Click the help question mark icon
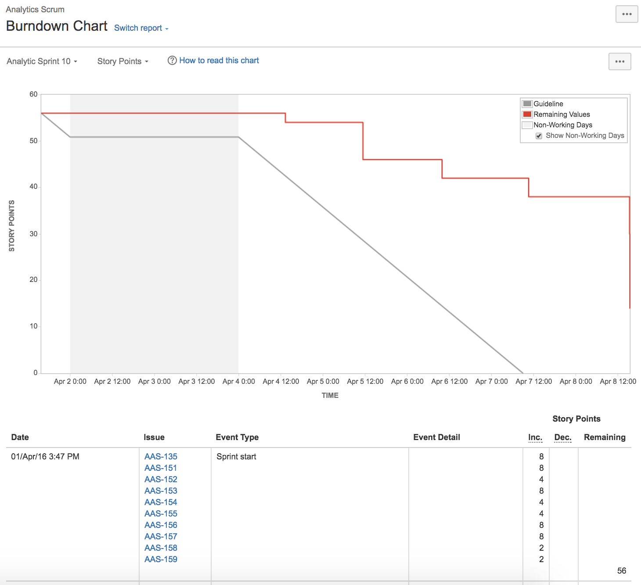Viewport: 641px width, 585px height. pos(172,61)
